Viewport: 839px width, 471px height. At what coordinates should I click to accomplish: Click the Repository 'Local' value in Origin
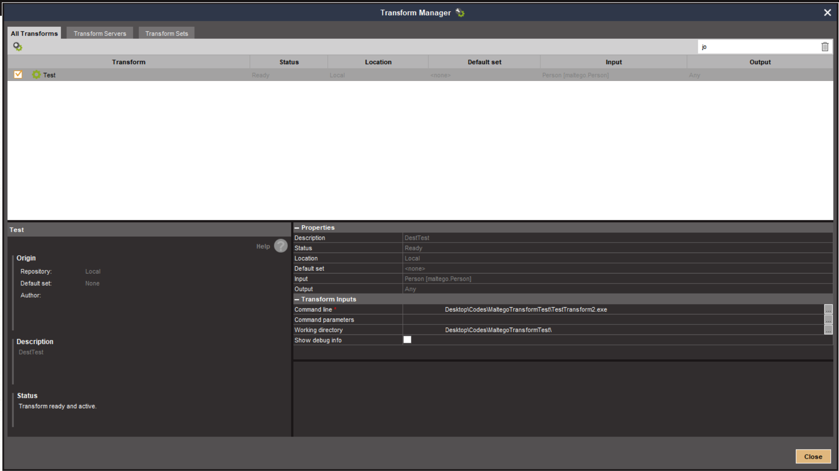[x=93, y=271]
